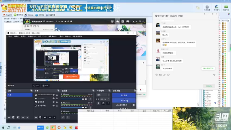Open the OBS View menu
The image size is (231, 130).
(23, 36)
